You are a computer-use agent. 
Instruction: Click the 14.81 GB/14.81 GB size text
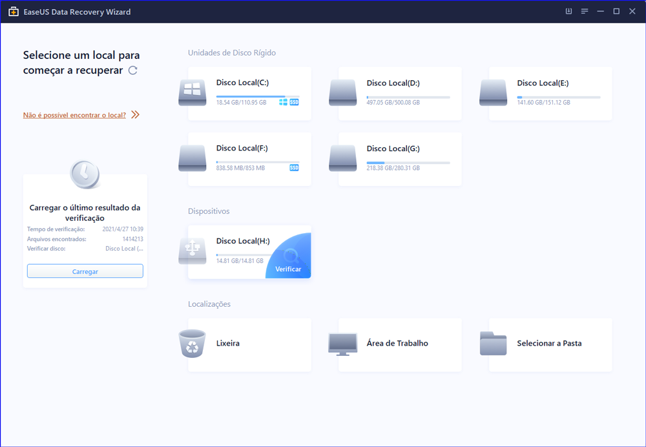coord(240,261)
